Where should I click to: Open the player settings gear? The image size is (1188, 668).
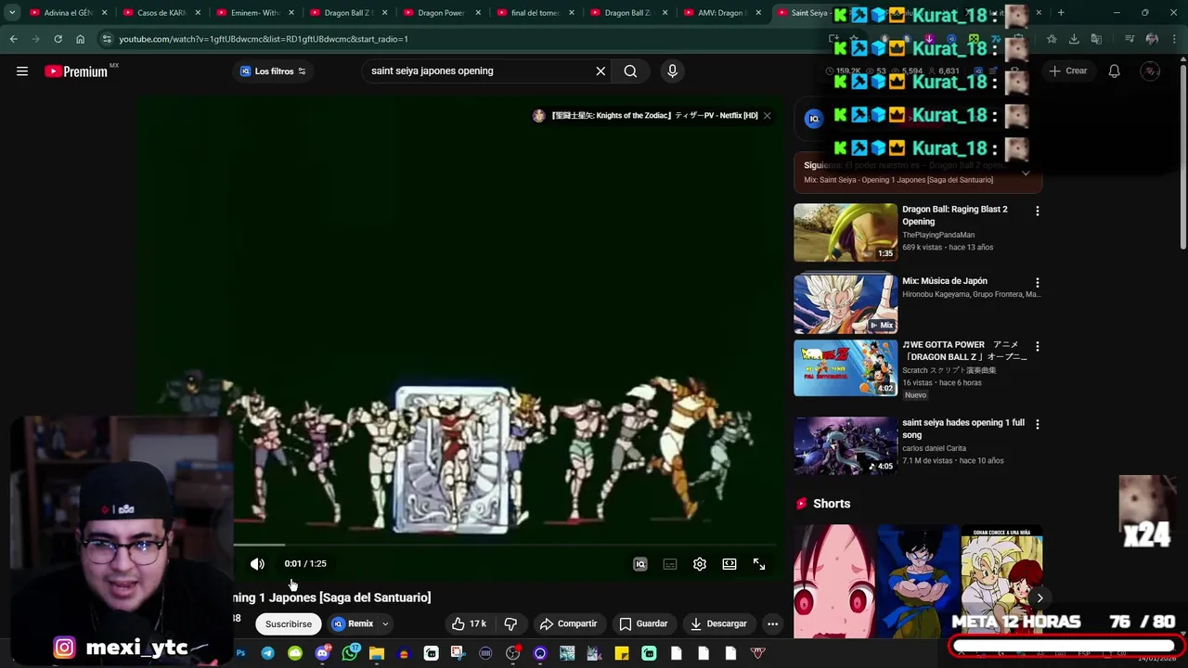[700, 564]
